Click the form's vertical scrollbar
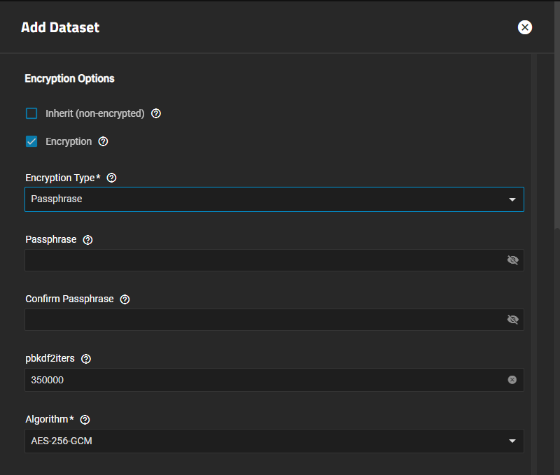Image resolution: width=560 pixels, height=475 pixels. tap(556, 140)
